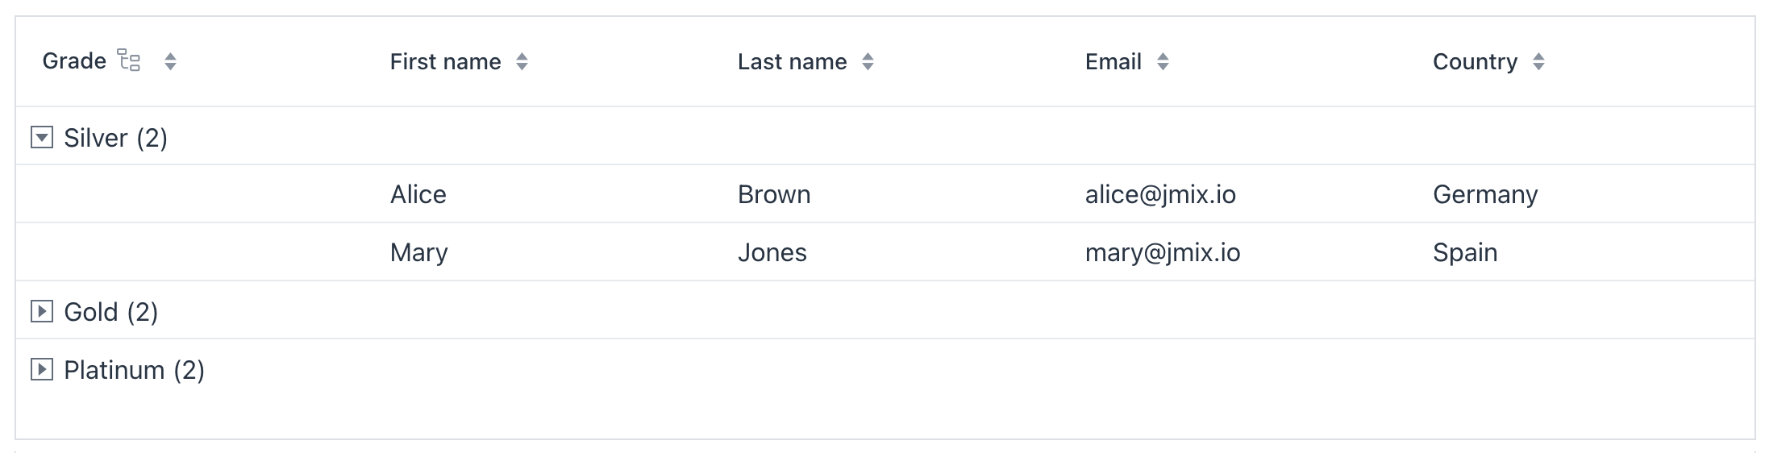
Task: Click the grouping icon beside Grade header
Action: pyautogui.click(x=129, y=60)
